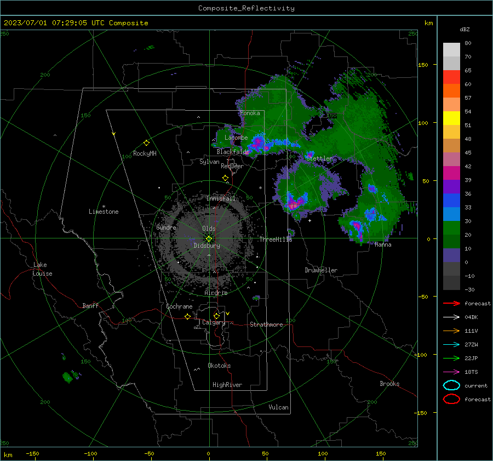
Task: Click the white 04DK arrow icon
Action: pyautogui.click(x=451, y=317)
